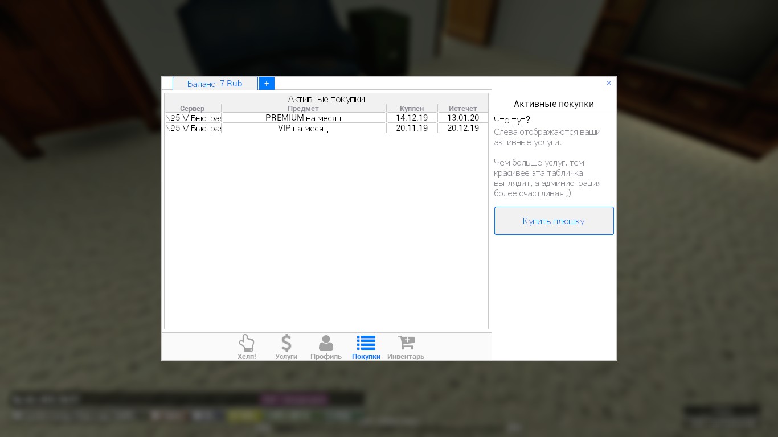Open the Хелп! hand icon section

pos(246,347)
